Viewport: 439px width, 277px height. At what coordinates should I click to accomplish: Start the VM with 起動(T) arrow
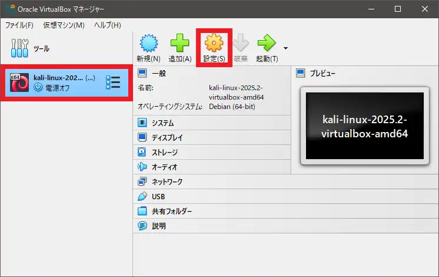click(267, 43)
